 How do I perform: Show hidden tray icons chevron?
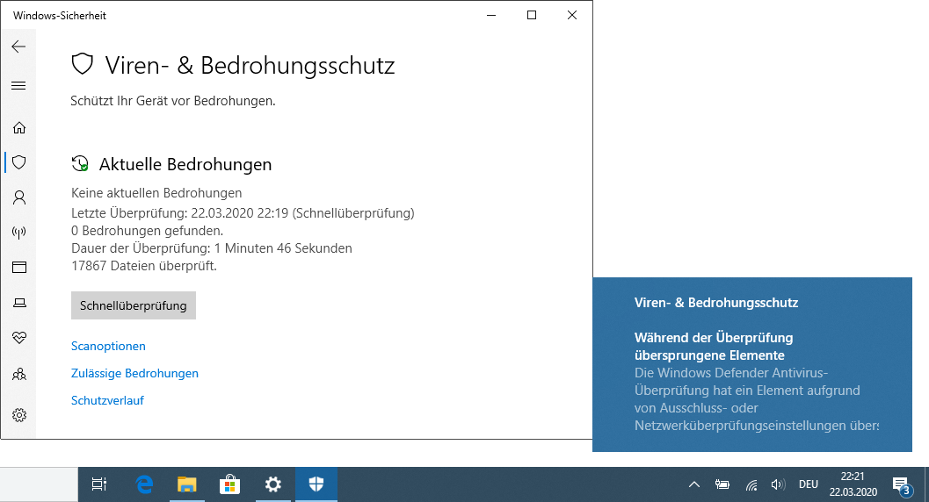694,484
